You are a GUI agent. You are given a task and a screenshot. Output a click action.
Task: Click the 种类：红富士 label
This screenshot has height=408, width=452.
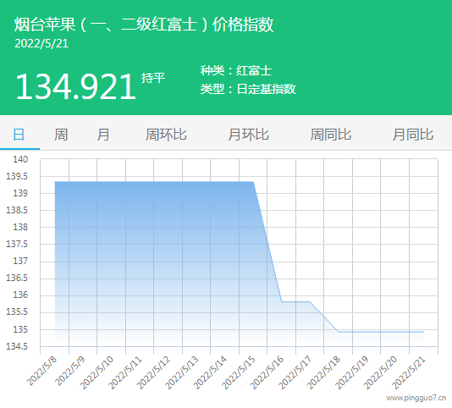236,70
